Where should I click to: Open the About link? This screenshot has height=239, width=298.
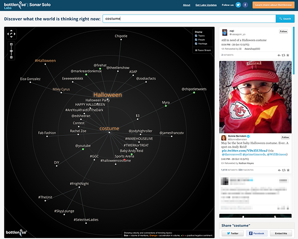(186, 5)
